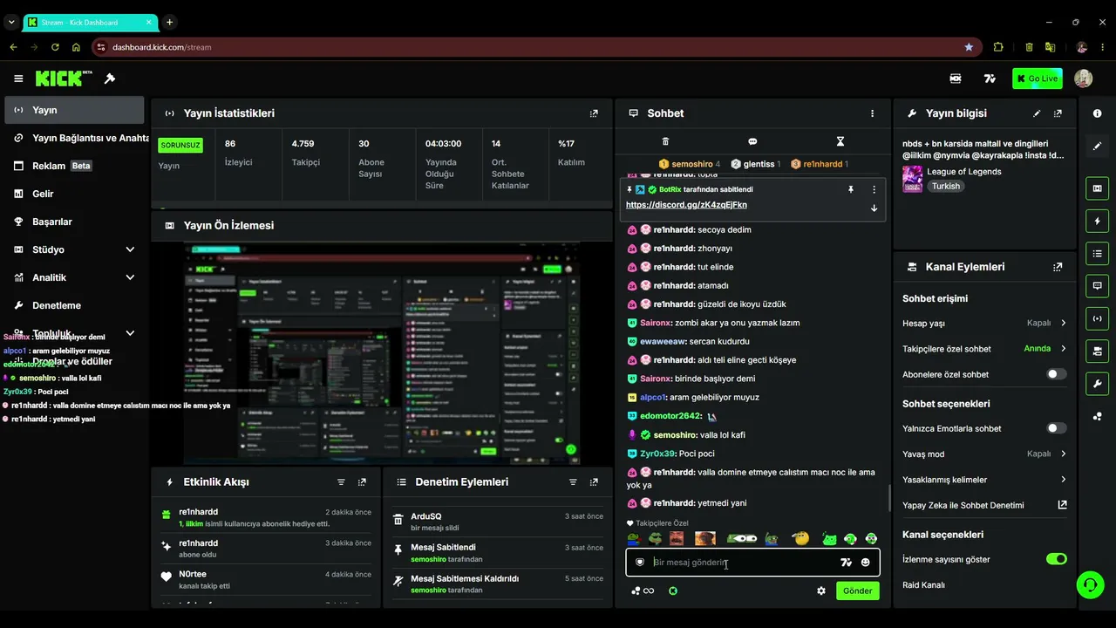Click the moderator sword icon next to the Kick logo

(x=110, y=78)
